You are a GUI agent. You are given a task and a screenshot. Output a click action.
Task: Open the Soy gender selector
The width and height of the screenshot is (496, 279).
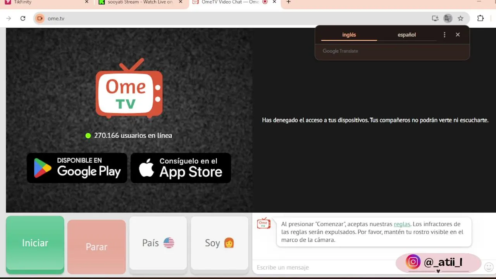point(220,243)
